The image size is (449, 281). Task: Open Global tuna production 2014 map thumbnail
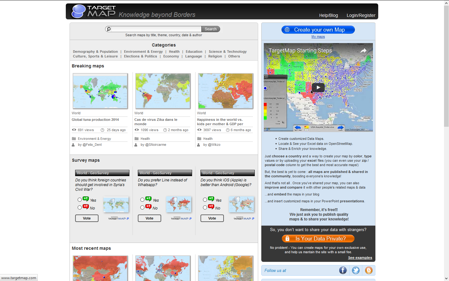click(100, 91)
